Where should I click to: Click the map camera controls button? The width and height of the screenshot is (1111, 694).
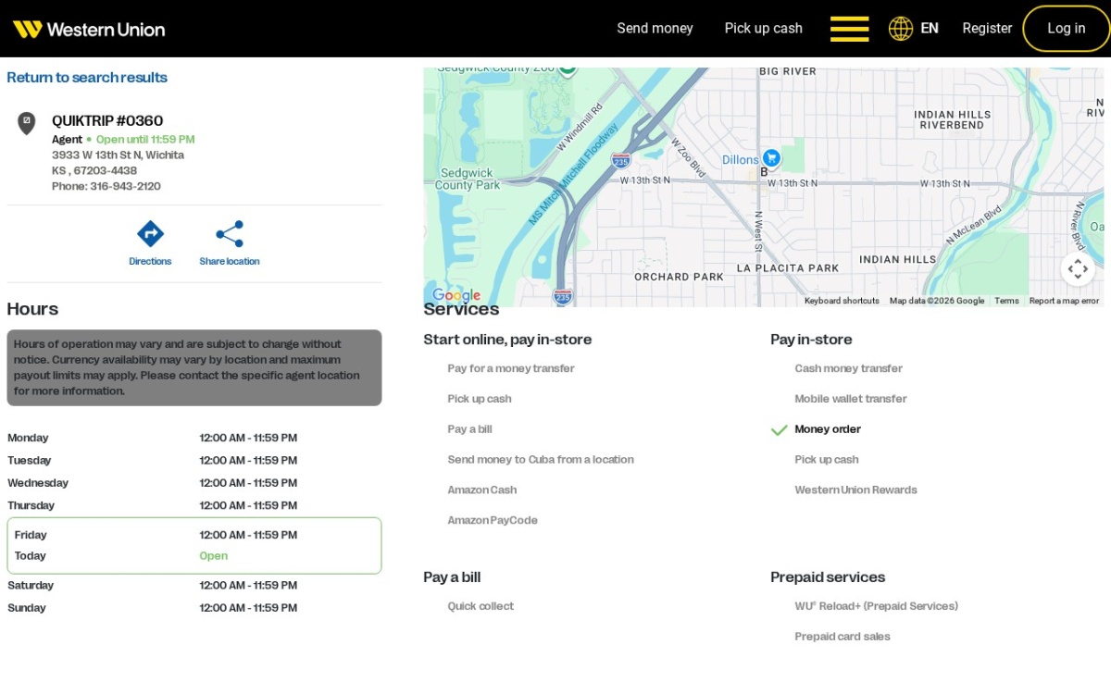point(1078,269)
